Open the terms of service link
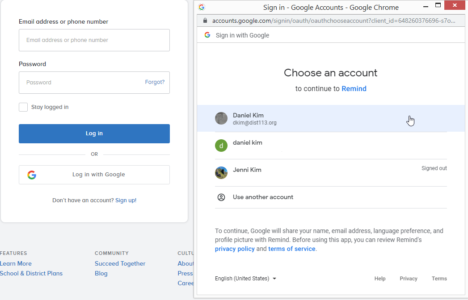The image size is (468, 300). (291, 249)
